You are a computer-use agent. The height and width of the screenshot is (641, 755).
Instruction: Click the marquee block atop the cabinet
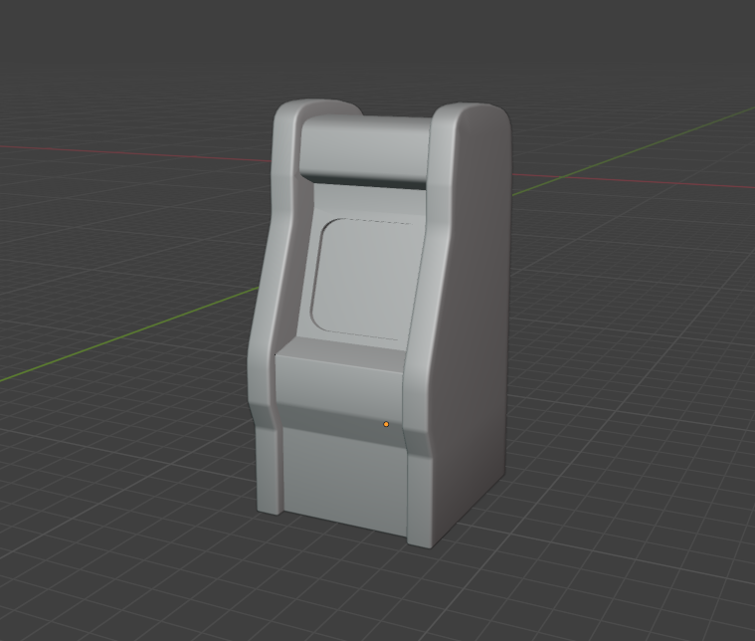pyautogui.click(x=365, y=150)
